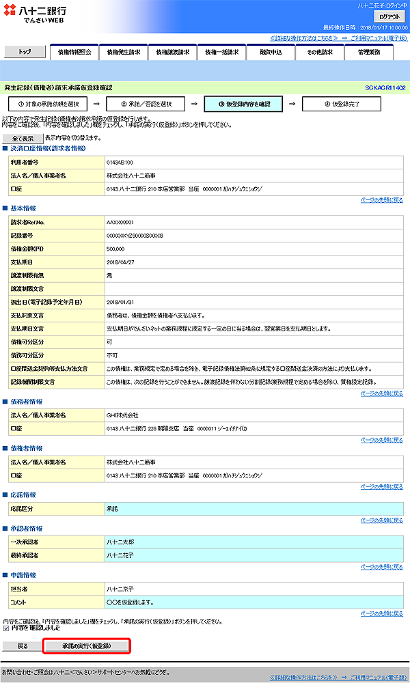
Task: Click the screen ID SCKACR11402
Action: [385, 88]
